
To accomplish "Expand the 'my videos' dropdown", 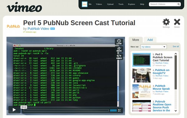I will pos(154,47).
